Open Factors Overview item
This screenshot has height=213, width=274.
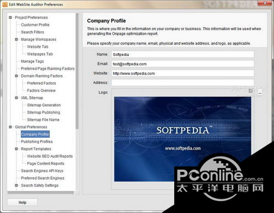click(x=41, y=91)
